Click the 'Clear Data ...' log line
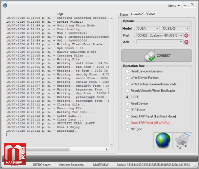Image resolution: width=199 pixels, height=169 pixels. tap(44, 120)
